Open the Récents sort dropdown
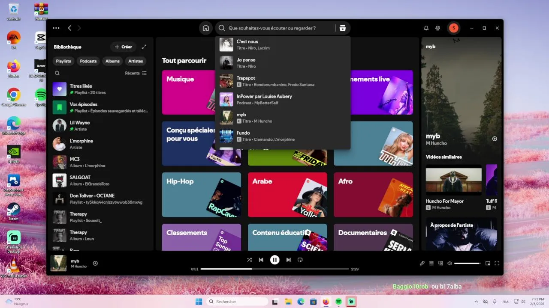549x308 pixels. [136, 73]
